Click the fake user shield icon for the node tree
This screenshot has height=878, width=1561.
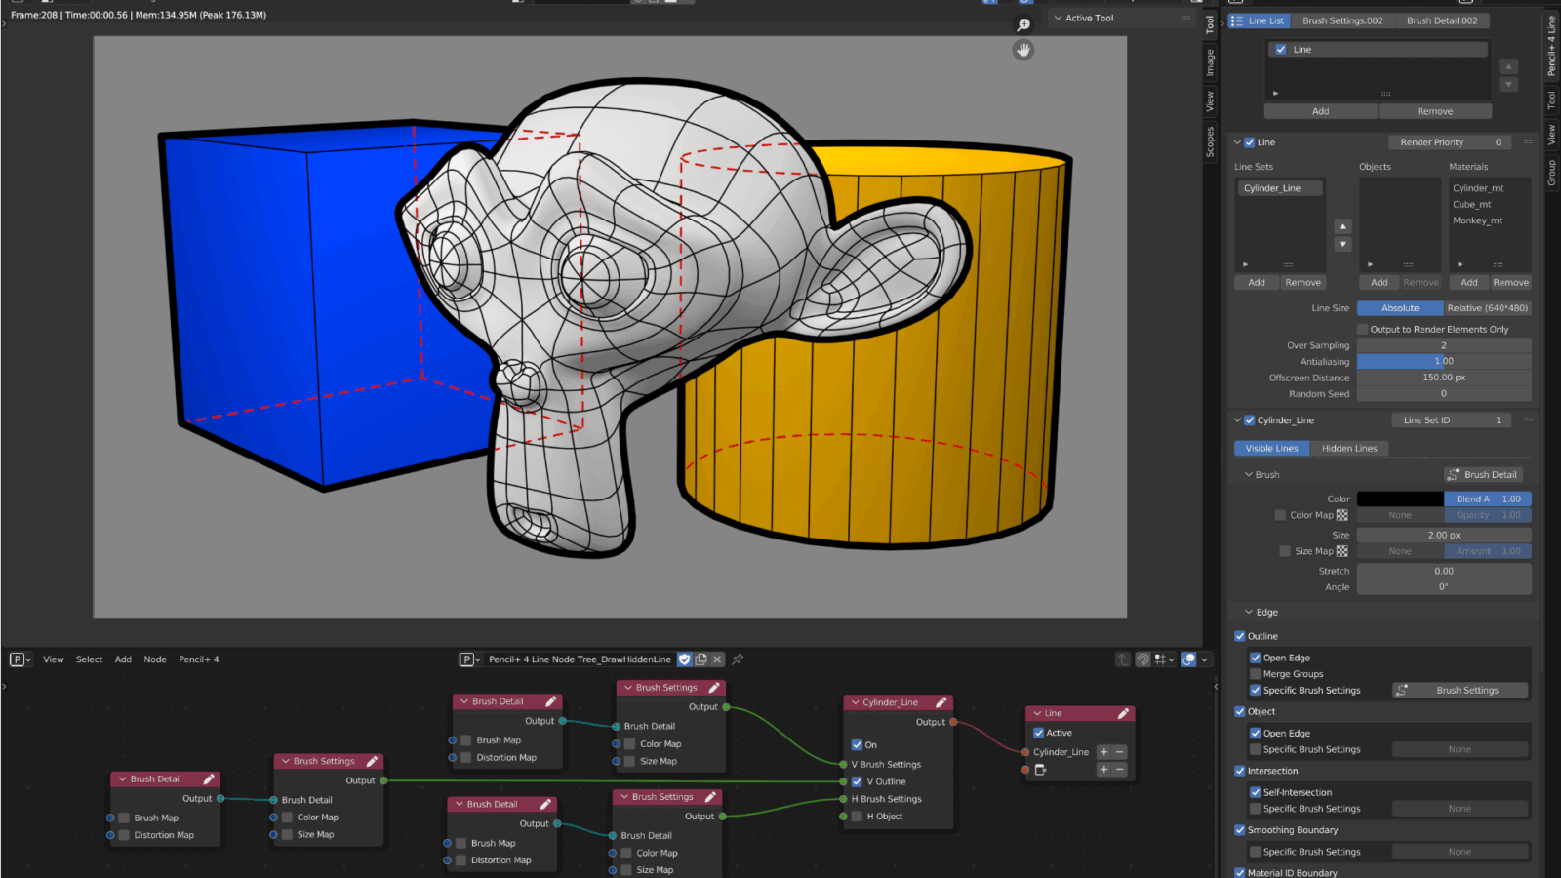[x=685, y=659]
